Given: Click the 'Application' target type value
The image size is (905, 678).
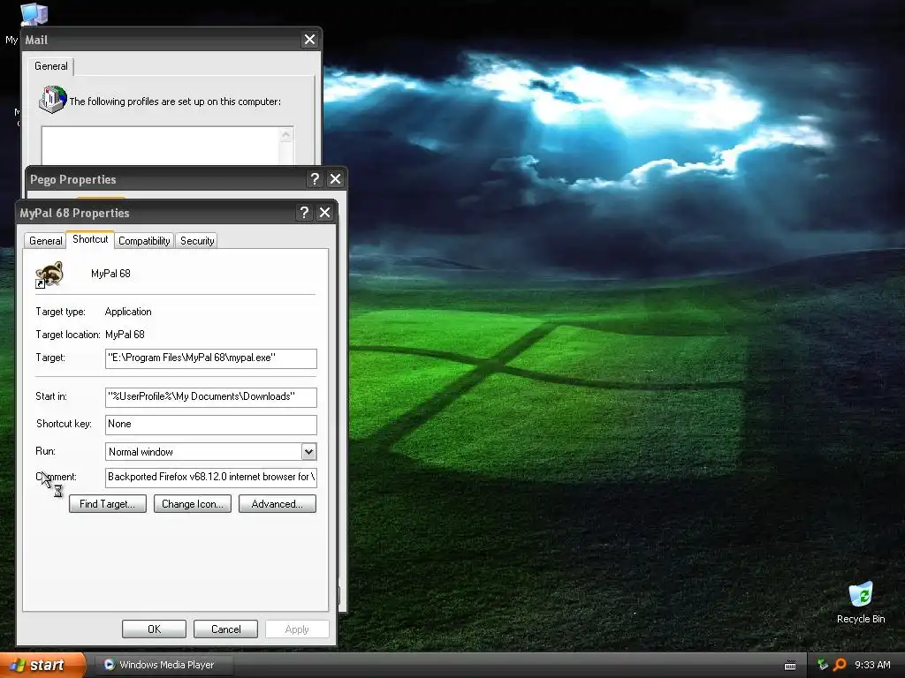Looking at the screenshot, I should click(128, 312).
